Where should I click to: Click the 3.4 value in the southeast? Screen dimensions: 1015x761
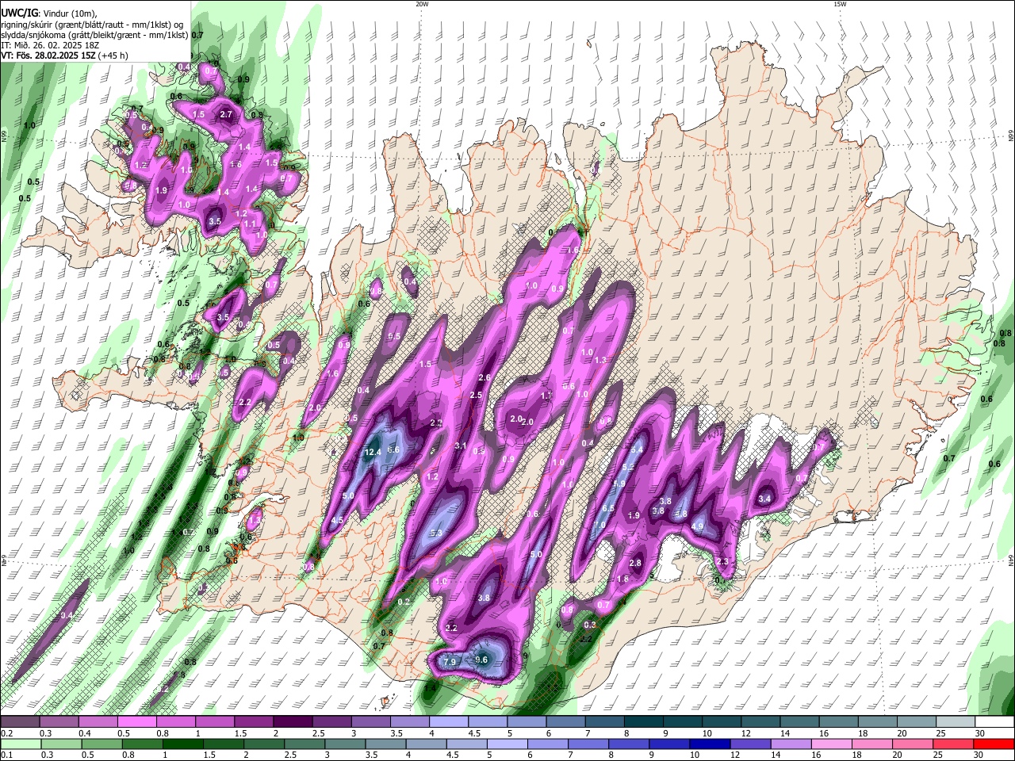click(765, 499)
